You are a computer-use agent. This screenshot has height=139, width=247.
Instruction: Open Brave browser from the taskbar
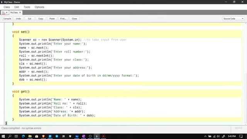pyautogui.click(x=43, y=136)
